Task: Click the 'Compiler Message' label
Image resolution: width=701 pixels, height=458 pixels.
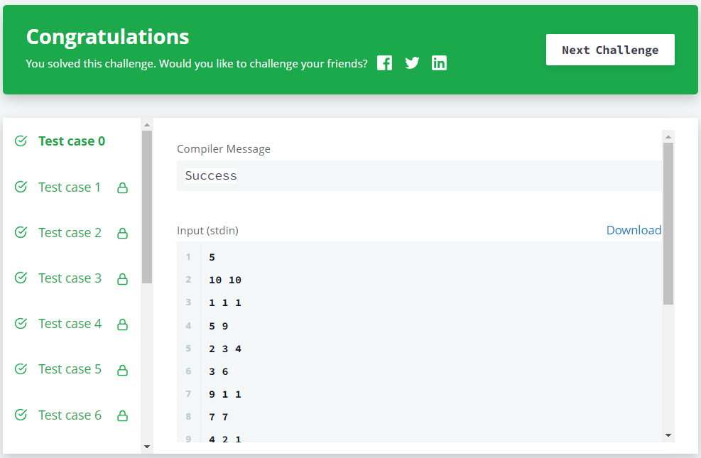Action: [x=224, y=149]
